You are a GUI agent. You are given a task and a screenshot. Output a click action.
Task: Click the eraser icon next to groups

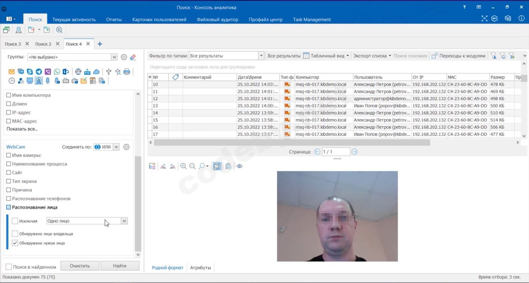point(133,57)
